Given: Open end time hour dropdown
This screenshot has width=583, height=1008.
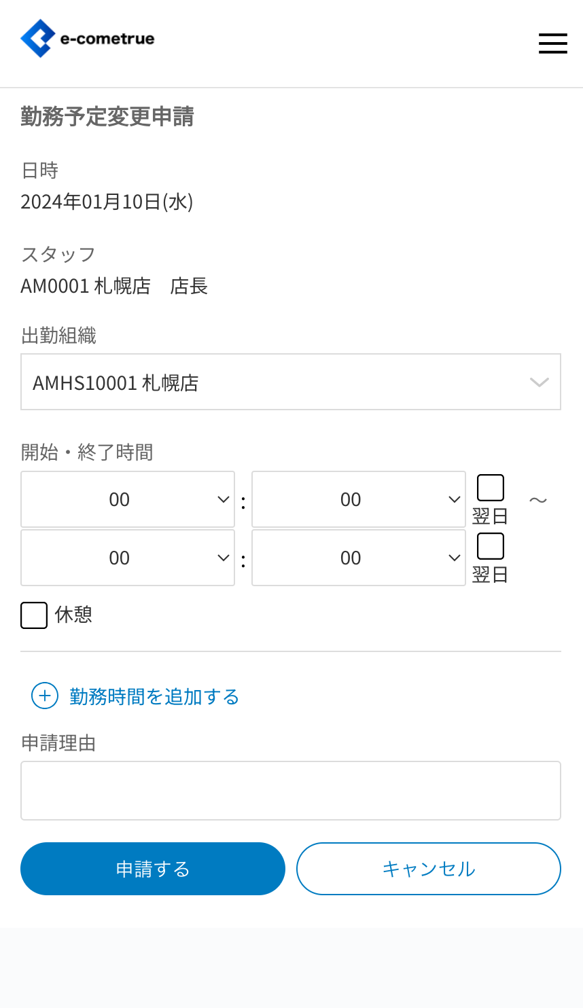Looking at the screenshot, I should [x=128, y=558].
